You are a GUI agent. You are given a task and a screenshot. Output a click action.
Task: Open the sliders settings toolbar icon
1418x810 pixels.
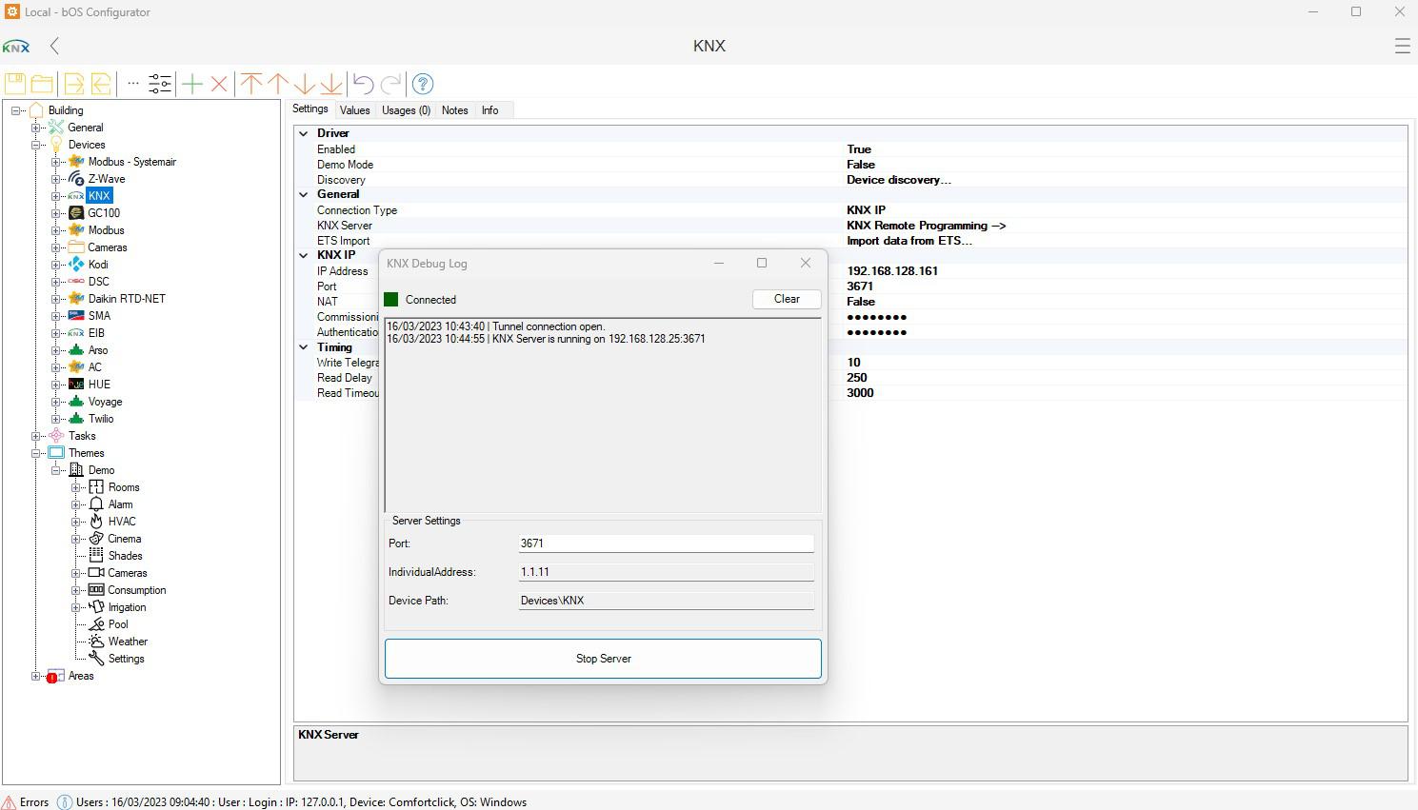160,84
